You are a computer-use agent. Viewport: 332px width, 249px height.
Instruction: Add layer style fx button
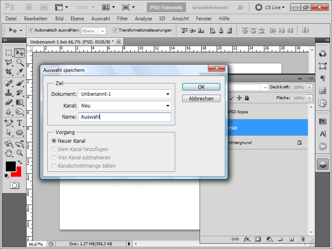coord(247,239)
